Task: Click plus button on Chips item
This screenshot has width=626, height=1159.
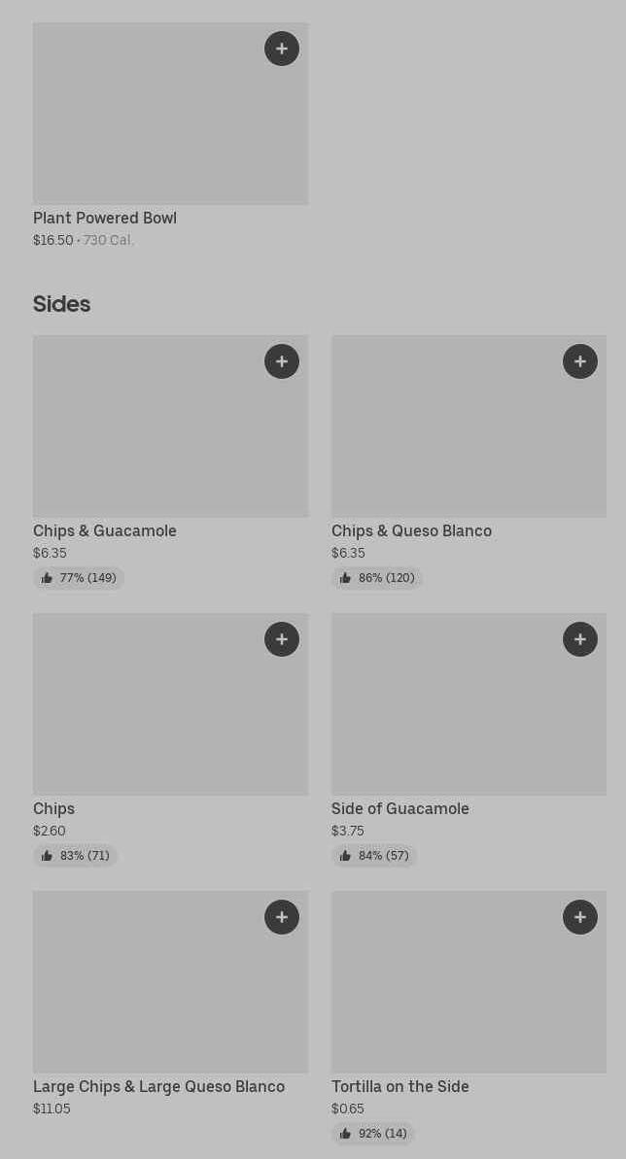Action: click(282, 639)
